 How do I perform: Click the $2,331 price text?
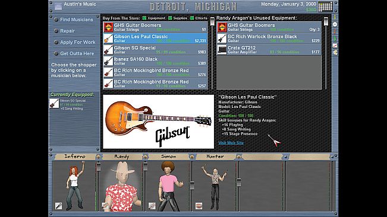pos(200,41)
